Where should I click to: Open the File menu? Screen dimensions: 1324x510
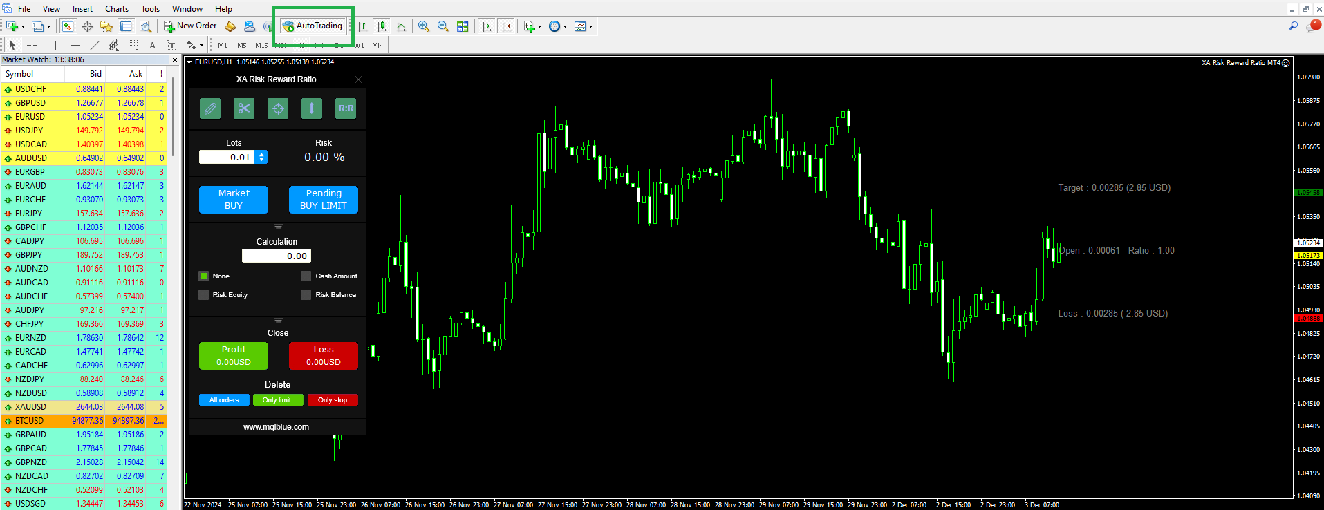pos(24,9)
